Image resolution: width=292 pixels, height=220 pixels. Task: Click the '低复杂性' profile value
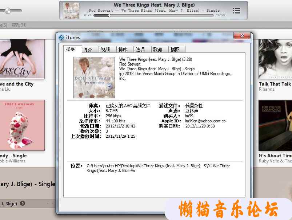click(194, 106)
